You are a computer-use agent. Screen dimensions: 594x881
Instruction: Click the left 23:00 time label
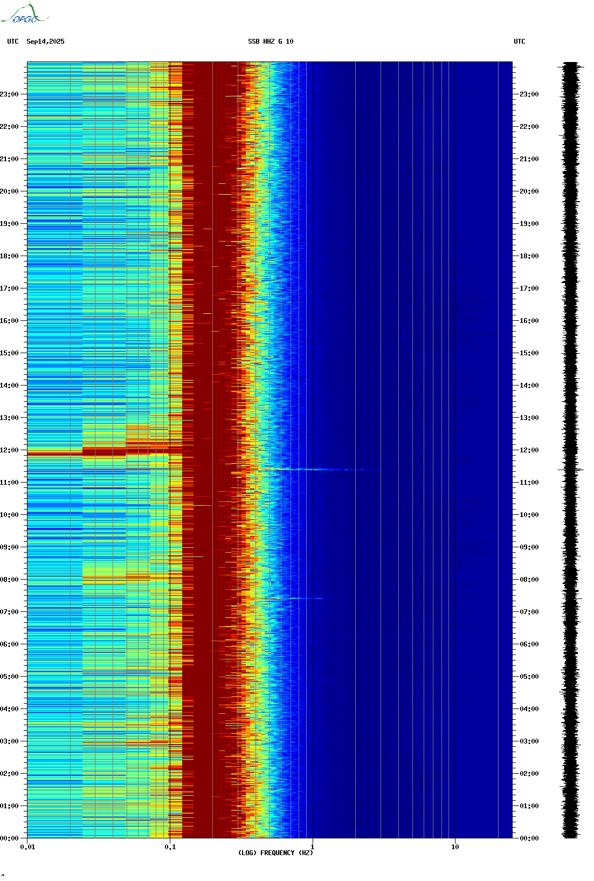9,94
